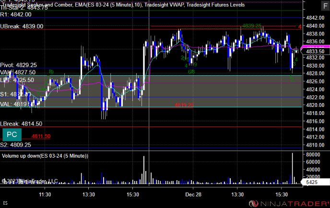Click the 4824.00 price axis label

[315, 90]
